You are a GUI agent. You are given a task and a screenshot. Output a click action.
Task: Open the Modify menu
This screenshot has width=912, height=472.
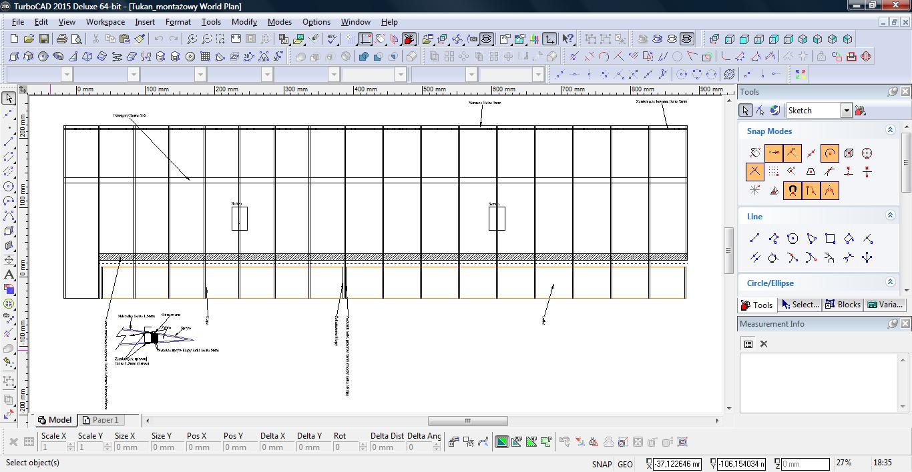[244, 21]
